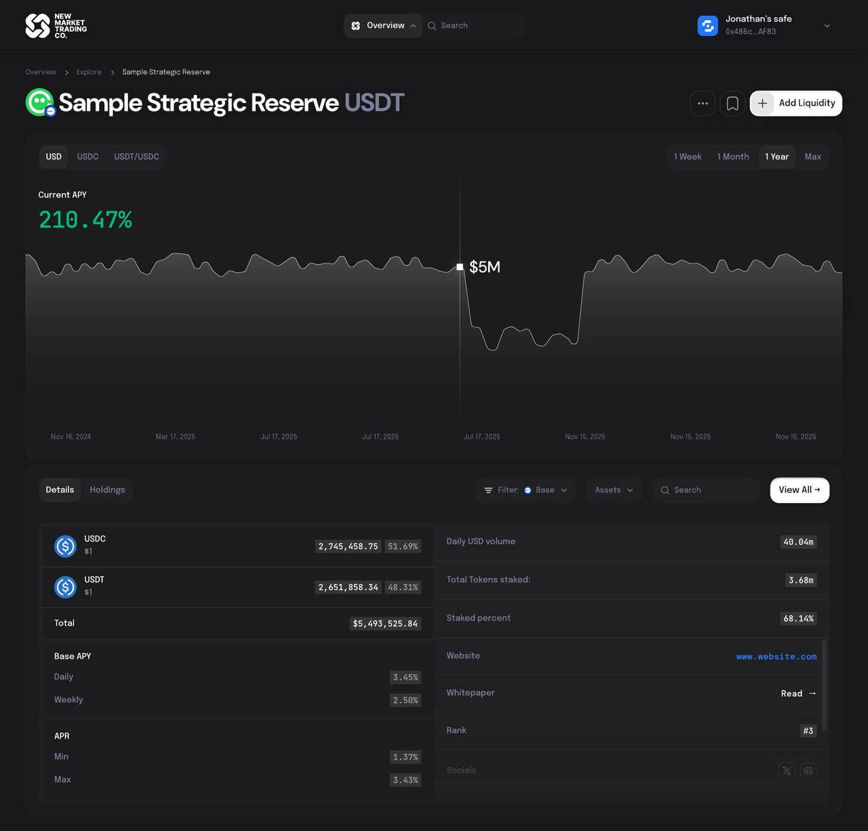This screenshot has height=831, width=868.
Task: Open the Discord social icon
Action: (x=809, y=770)
